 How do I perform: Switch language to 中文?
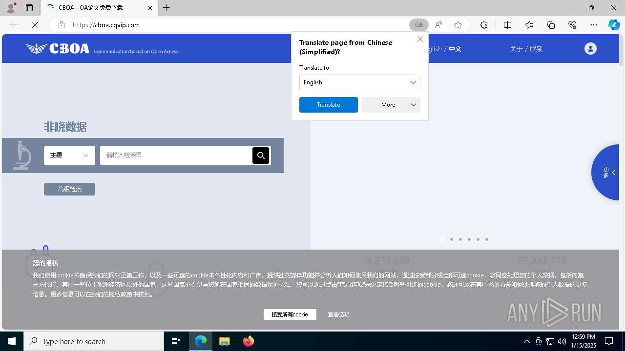[455, 49]
